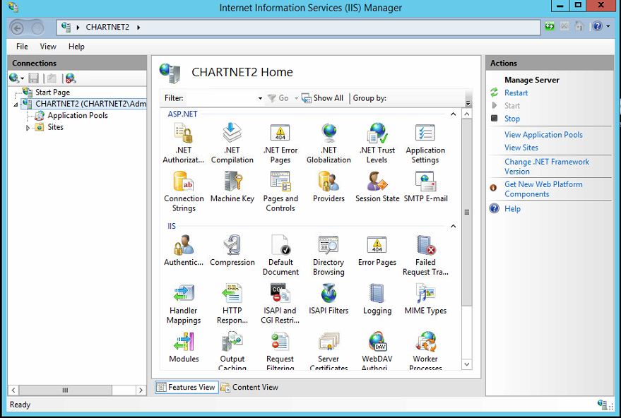Image resolution: width=621 pixels, height=418 pixels.
Task: Open the ISAPI Filters feature
Action: point(329,299)
